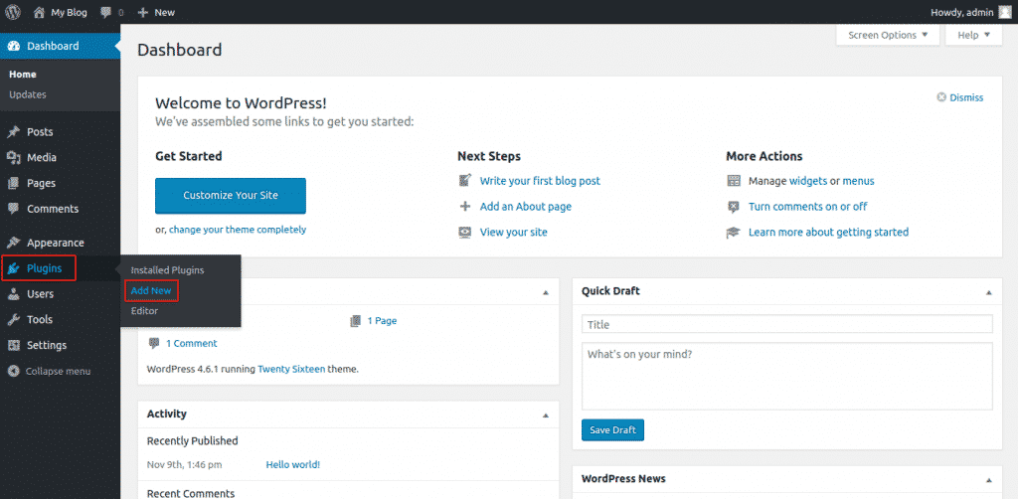Expand the Screen Options dropdown
1018x499 pixels.
pos(888,35)
